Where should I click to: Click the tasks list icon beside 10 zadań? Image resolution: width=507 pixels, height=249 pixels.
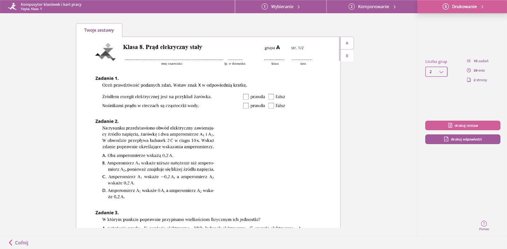click(x=469, y=61)
